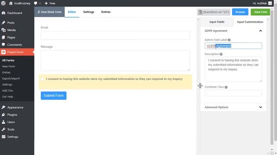Click the Plugins icon in sidebar

[x=3, y=115]
